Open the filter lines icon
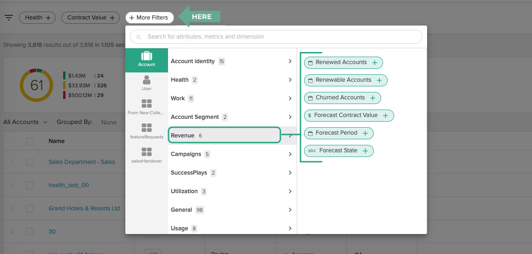This screenshot has width=532, height=254. [x=9, y=18]
